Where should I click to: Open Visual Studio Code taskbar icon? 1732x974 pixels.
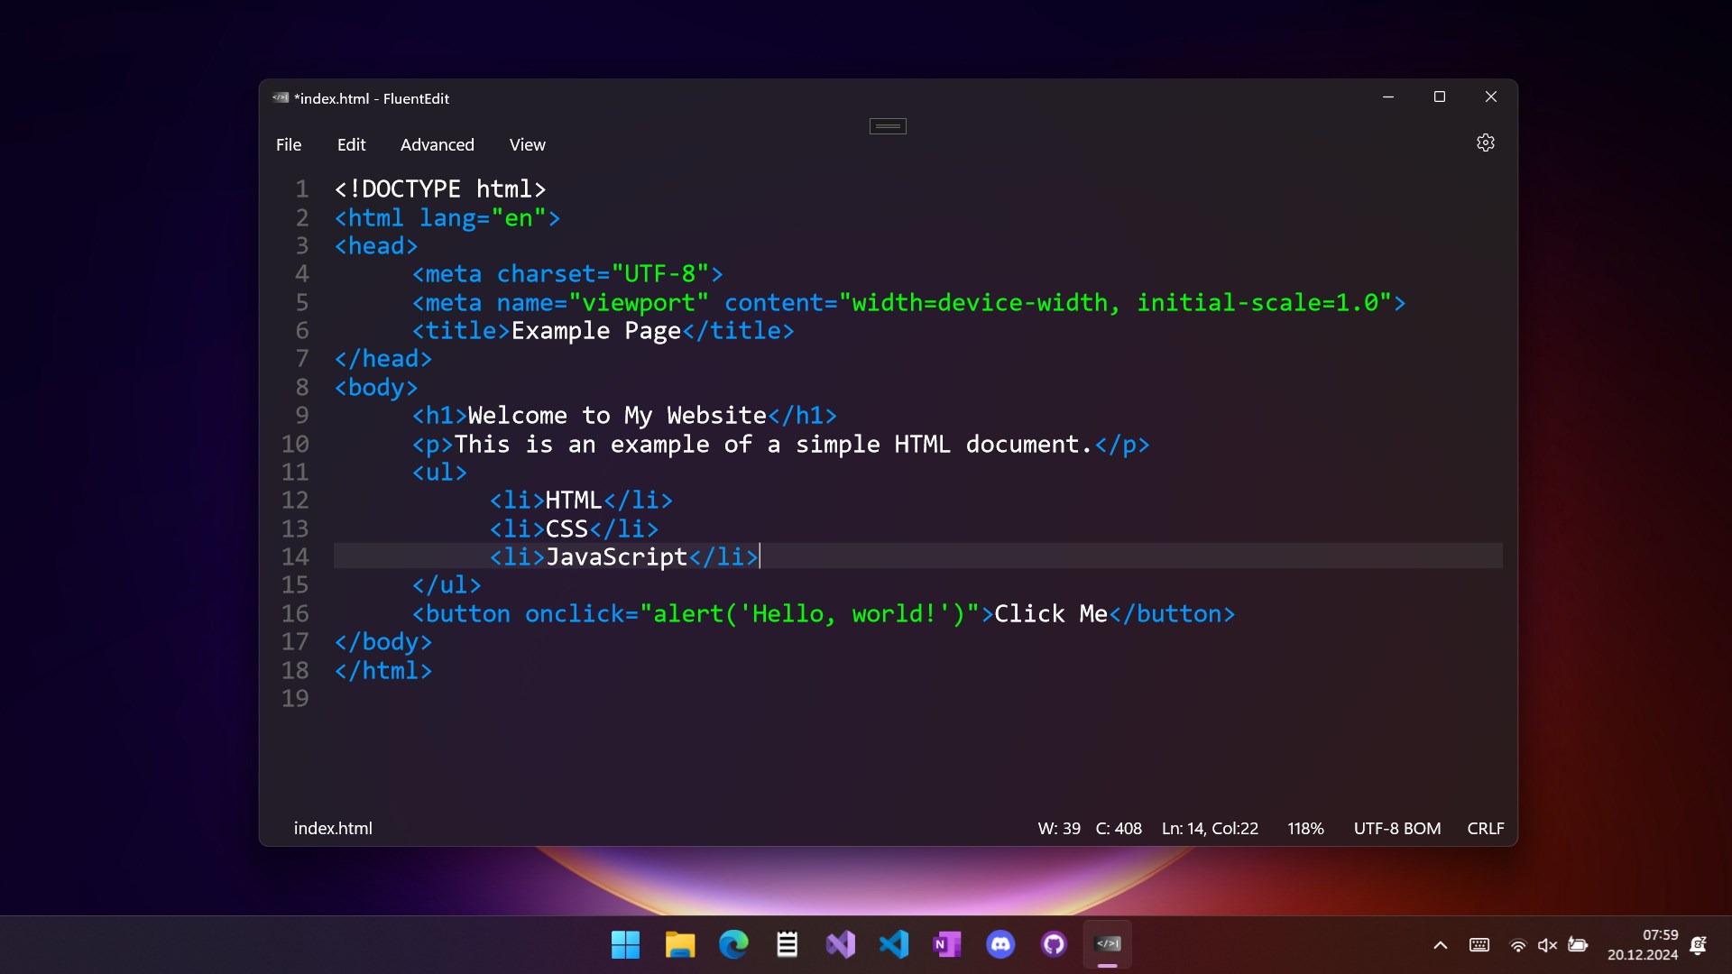893,944
